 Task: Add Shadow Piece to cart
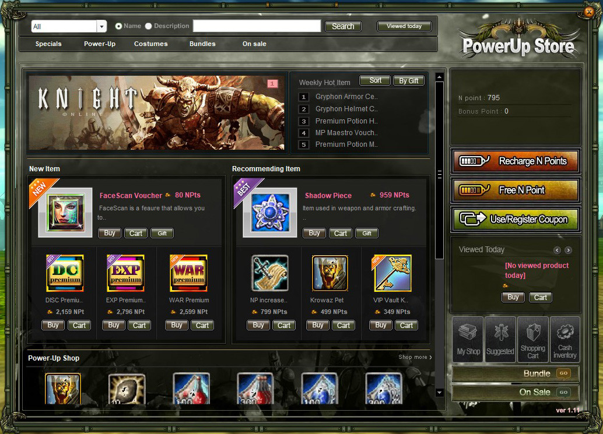(341, 233)
